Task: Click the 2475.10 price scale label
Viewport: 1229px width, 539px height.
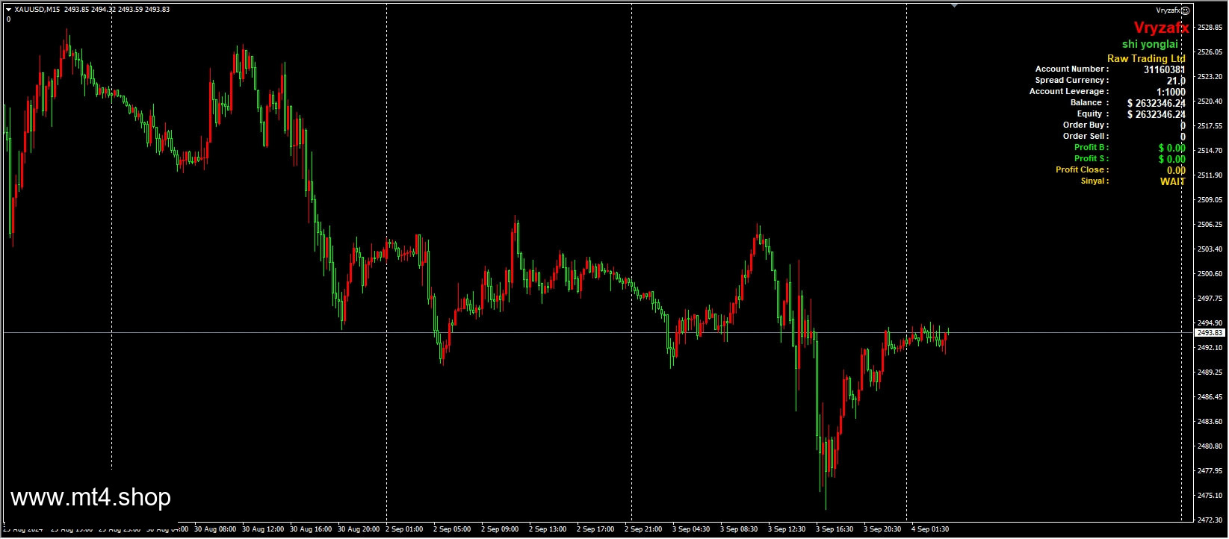Action: (1210, 496)
